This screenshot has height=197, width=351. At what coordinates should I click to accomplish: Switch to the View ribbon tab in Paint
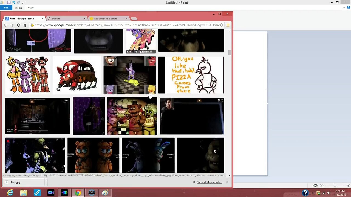pyautogui.click(x=31, y=8)
